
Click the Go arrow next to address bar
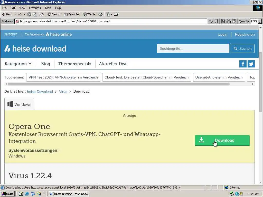point(211,21)
